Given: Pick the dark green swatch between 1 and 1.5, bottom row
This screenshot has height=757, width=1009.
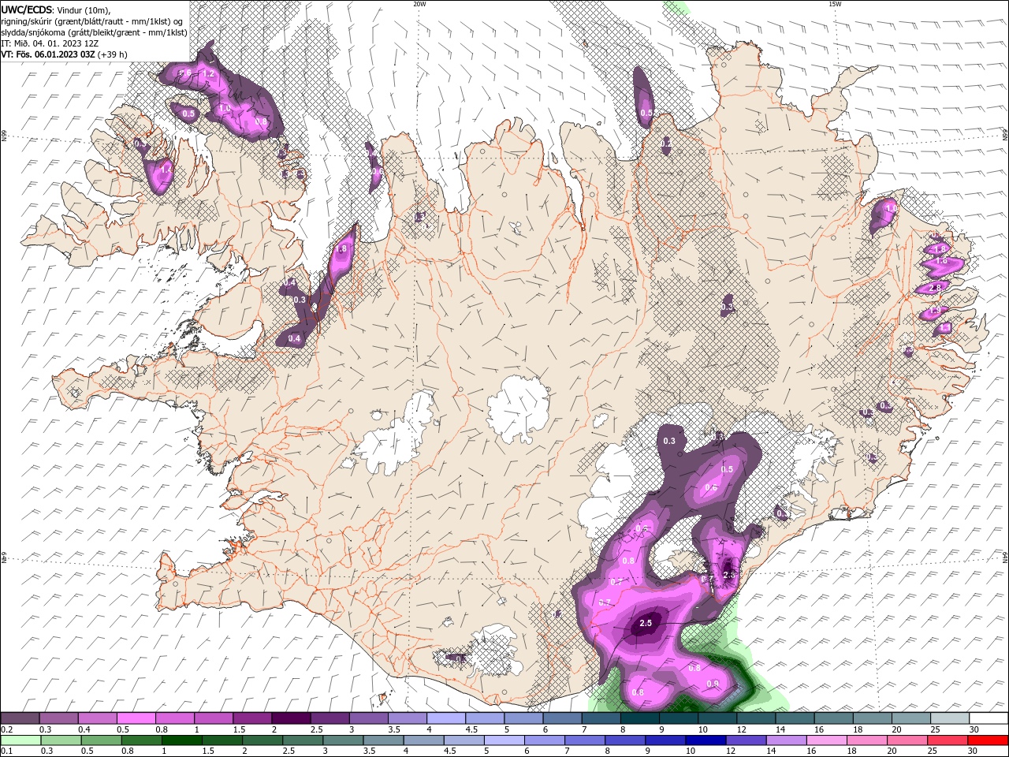Looking at the screenshot, I should 181,740.
